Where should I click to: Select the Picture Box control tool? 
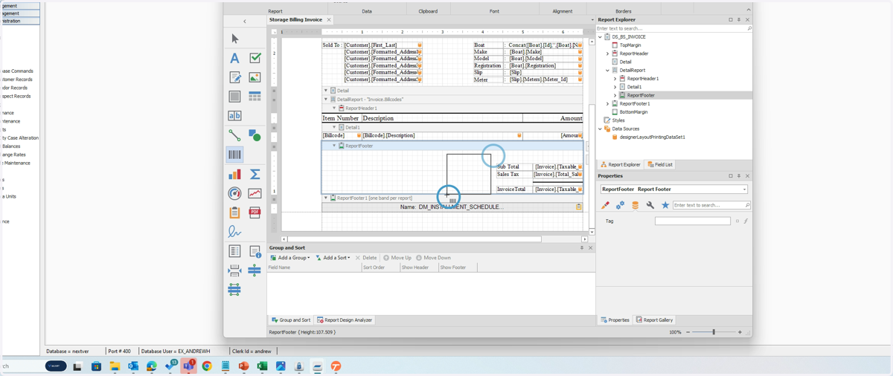pyautogui.click(x=255, y=77)
